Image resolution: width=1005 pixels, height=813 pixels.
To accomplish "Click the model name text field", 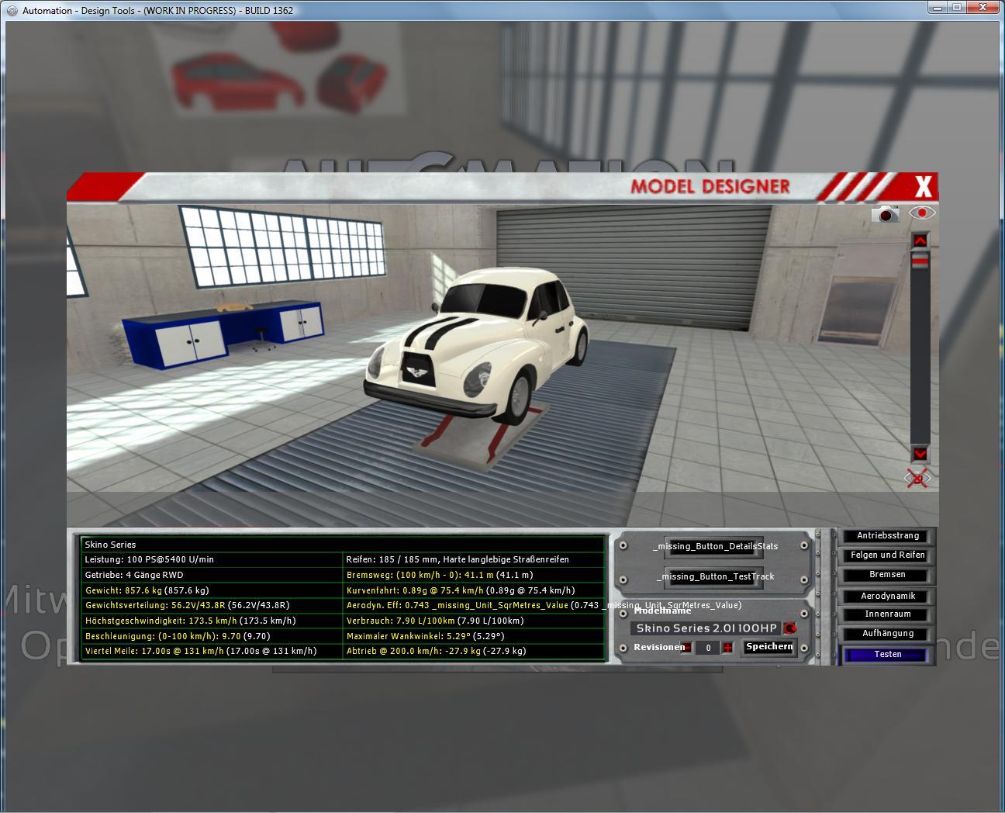I will pos(706,628).
